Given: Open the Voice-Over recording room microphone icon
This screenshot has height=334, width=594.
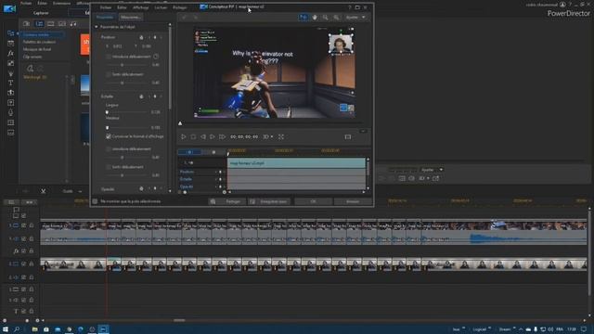Looking at the screenshot, I should (x=10, y=112).
